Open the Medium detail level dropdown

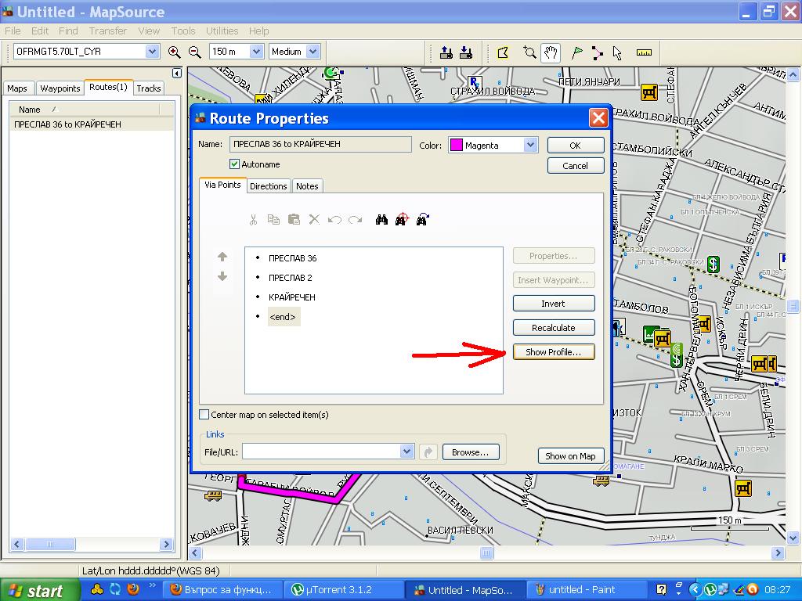[312, 52]
